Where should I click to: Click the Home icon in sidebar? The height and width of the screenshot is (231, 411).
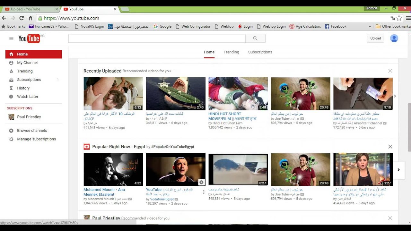point(11,54)
